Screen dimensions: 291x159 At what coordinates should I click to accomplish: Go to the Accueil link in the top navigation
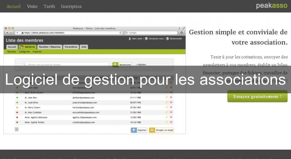point(14,6)
